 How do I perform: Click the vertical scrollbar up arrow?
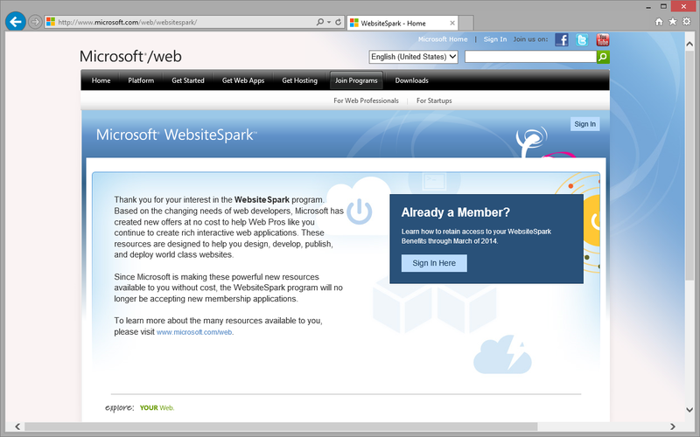pyautogui.click(x=689, y=45)
